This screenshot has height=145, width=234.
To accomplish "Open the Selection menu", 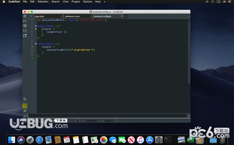I will click(x=43, y=2).
